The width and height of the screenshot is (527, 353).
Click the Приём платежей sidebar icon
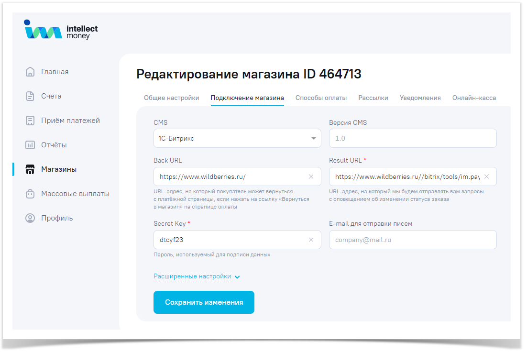[x=30, y=121]
